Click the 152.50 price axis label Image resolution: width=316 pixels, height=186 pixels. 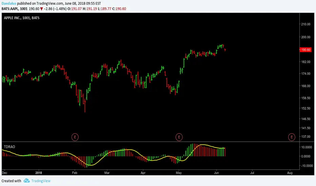[306, 108]
